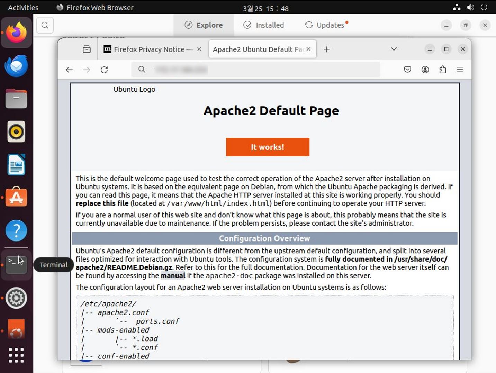Screen dimensions: 496x373
Task: Maximize the Firefox browser window
Action: point(446,49)
